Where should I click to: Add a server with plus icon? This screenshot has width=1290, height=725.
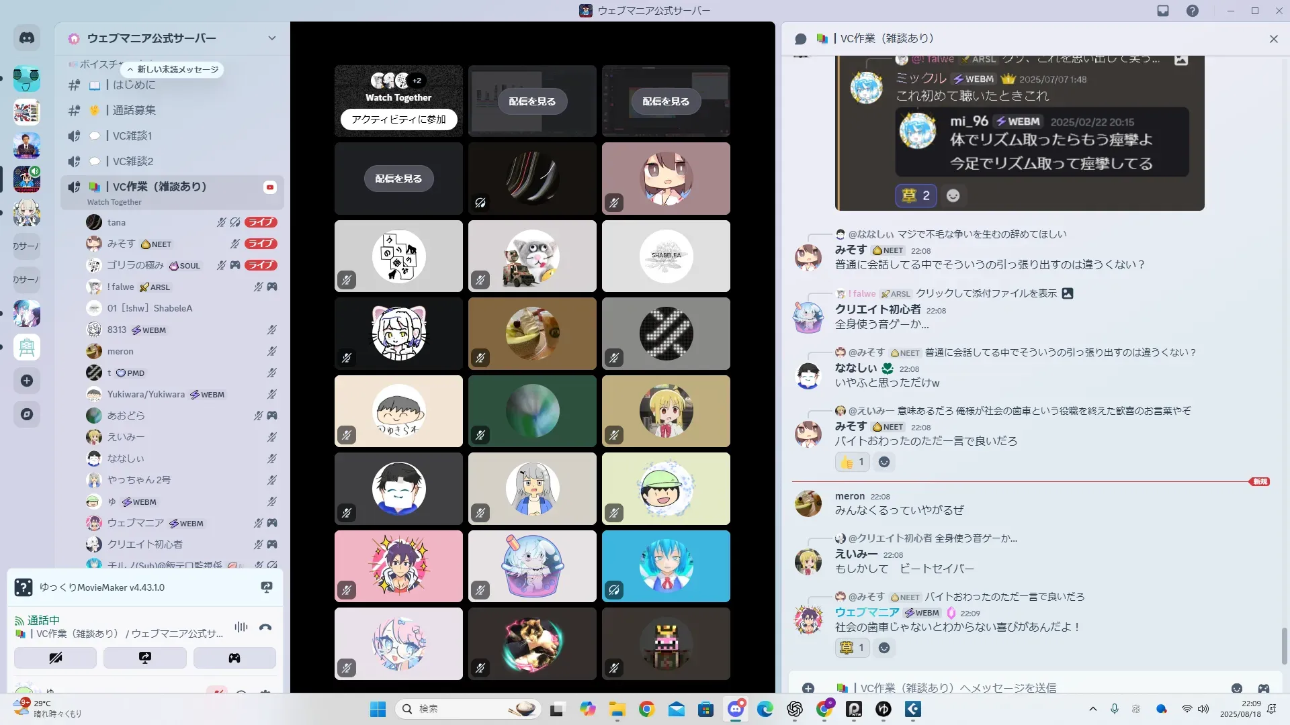[x=27, y=381]
